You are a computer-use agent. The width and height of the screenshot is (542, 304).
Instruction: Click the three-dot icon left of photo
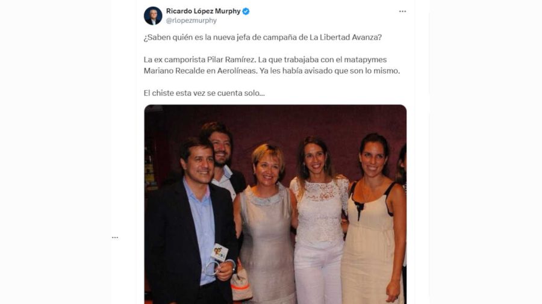point(115,237)
